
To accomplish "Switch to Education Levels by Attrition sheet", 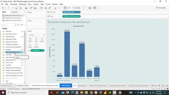I will click(139, 85).
